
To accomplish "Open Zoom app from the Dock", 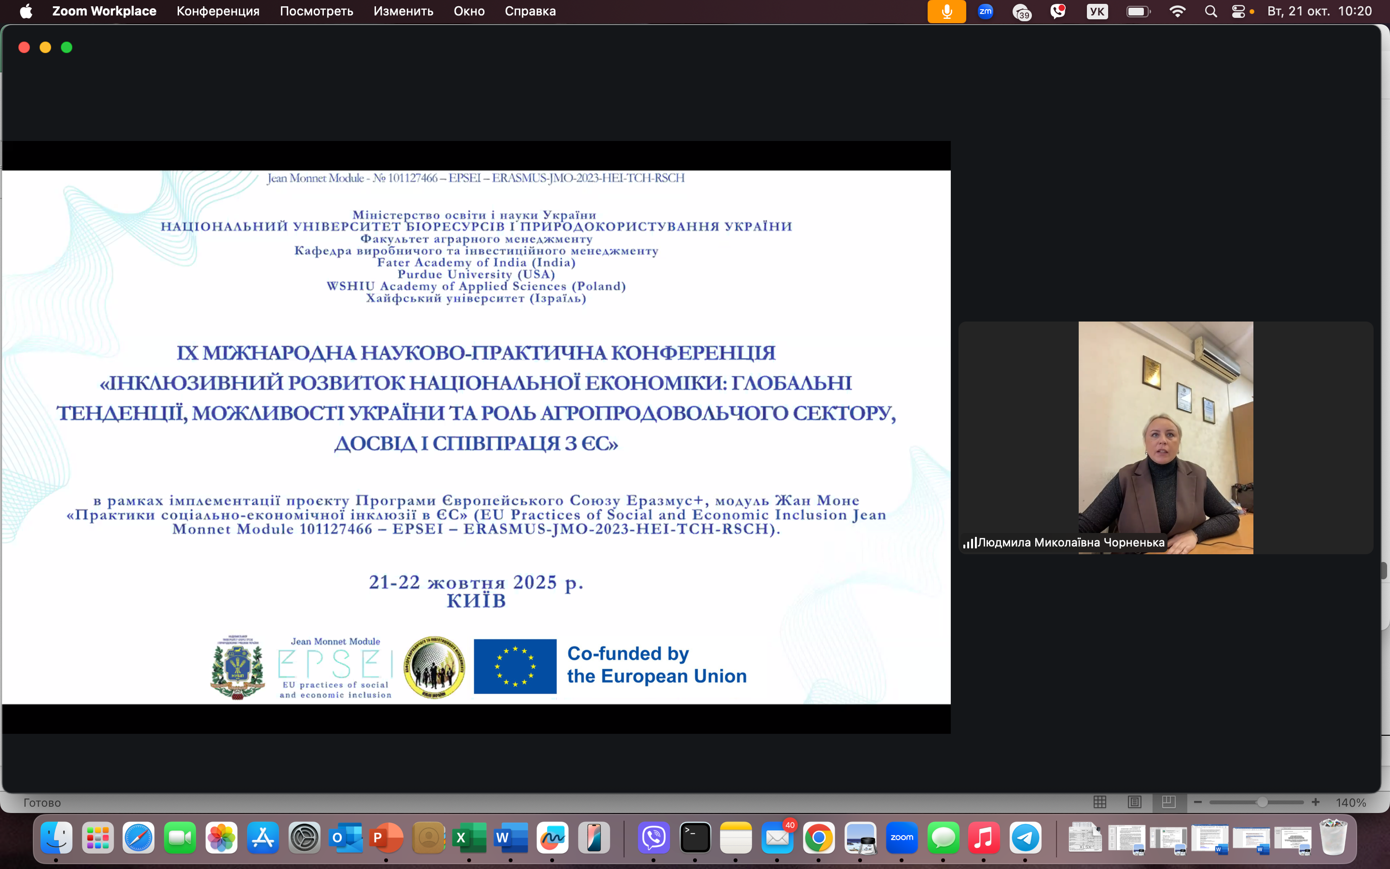I will click(901, 838).
